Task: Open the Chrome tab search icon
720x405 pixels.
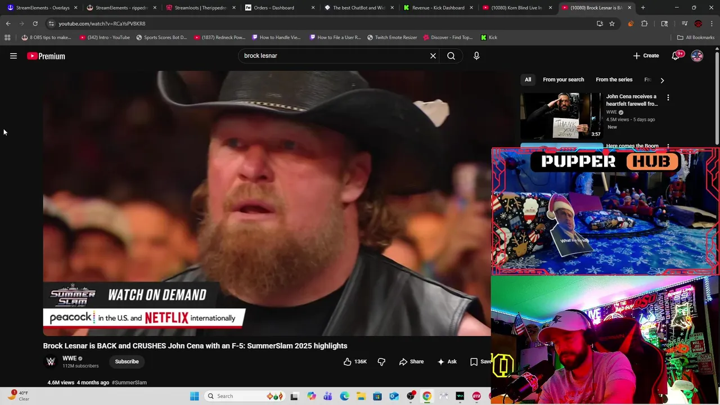Action: [x=664, y=24]
